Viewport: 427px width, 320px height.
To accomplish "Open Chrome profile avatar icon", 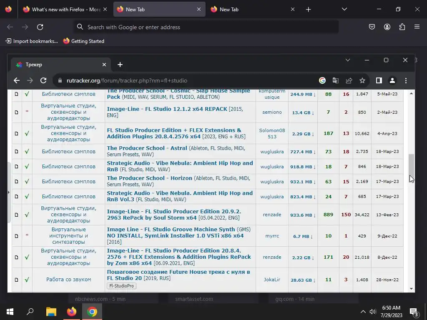I will (392, 80).
